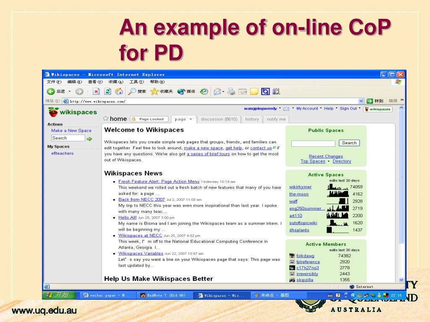Click the star icon beside home title

tap(105, 118)
